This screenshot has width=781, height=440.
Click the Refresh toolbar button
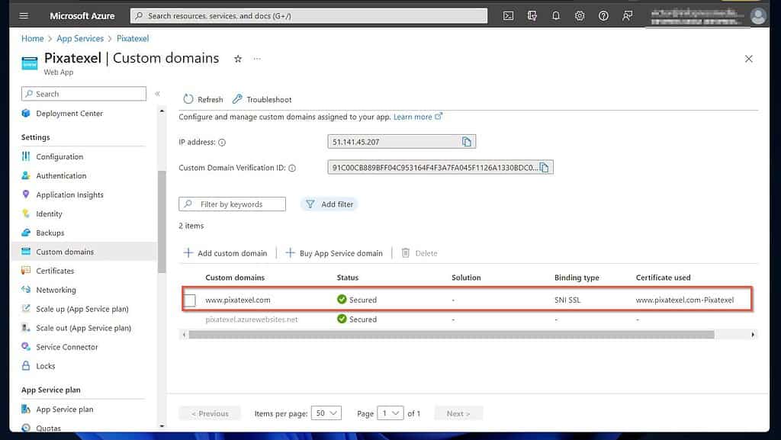(x=203, y=100)
